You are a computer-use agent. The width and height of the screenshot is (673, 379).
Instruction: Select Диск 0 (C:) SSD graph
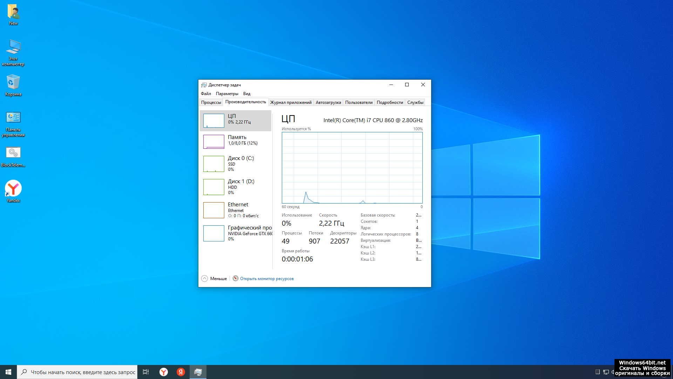click(x=235, y=164)
